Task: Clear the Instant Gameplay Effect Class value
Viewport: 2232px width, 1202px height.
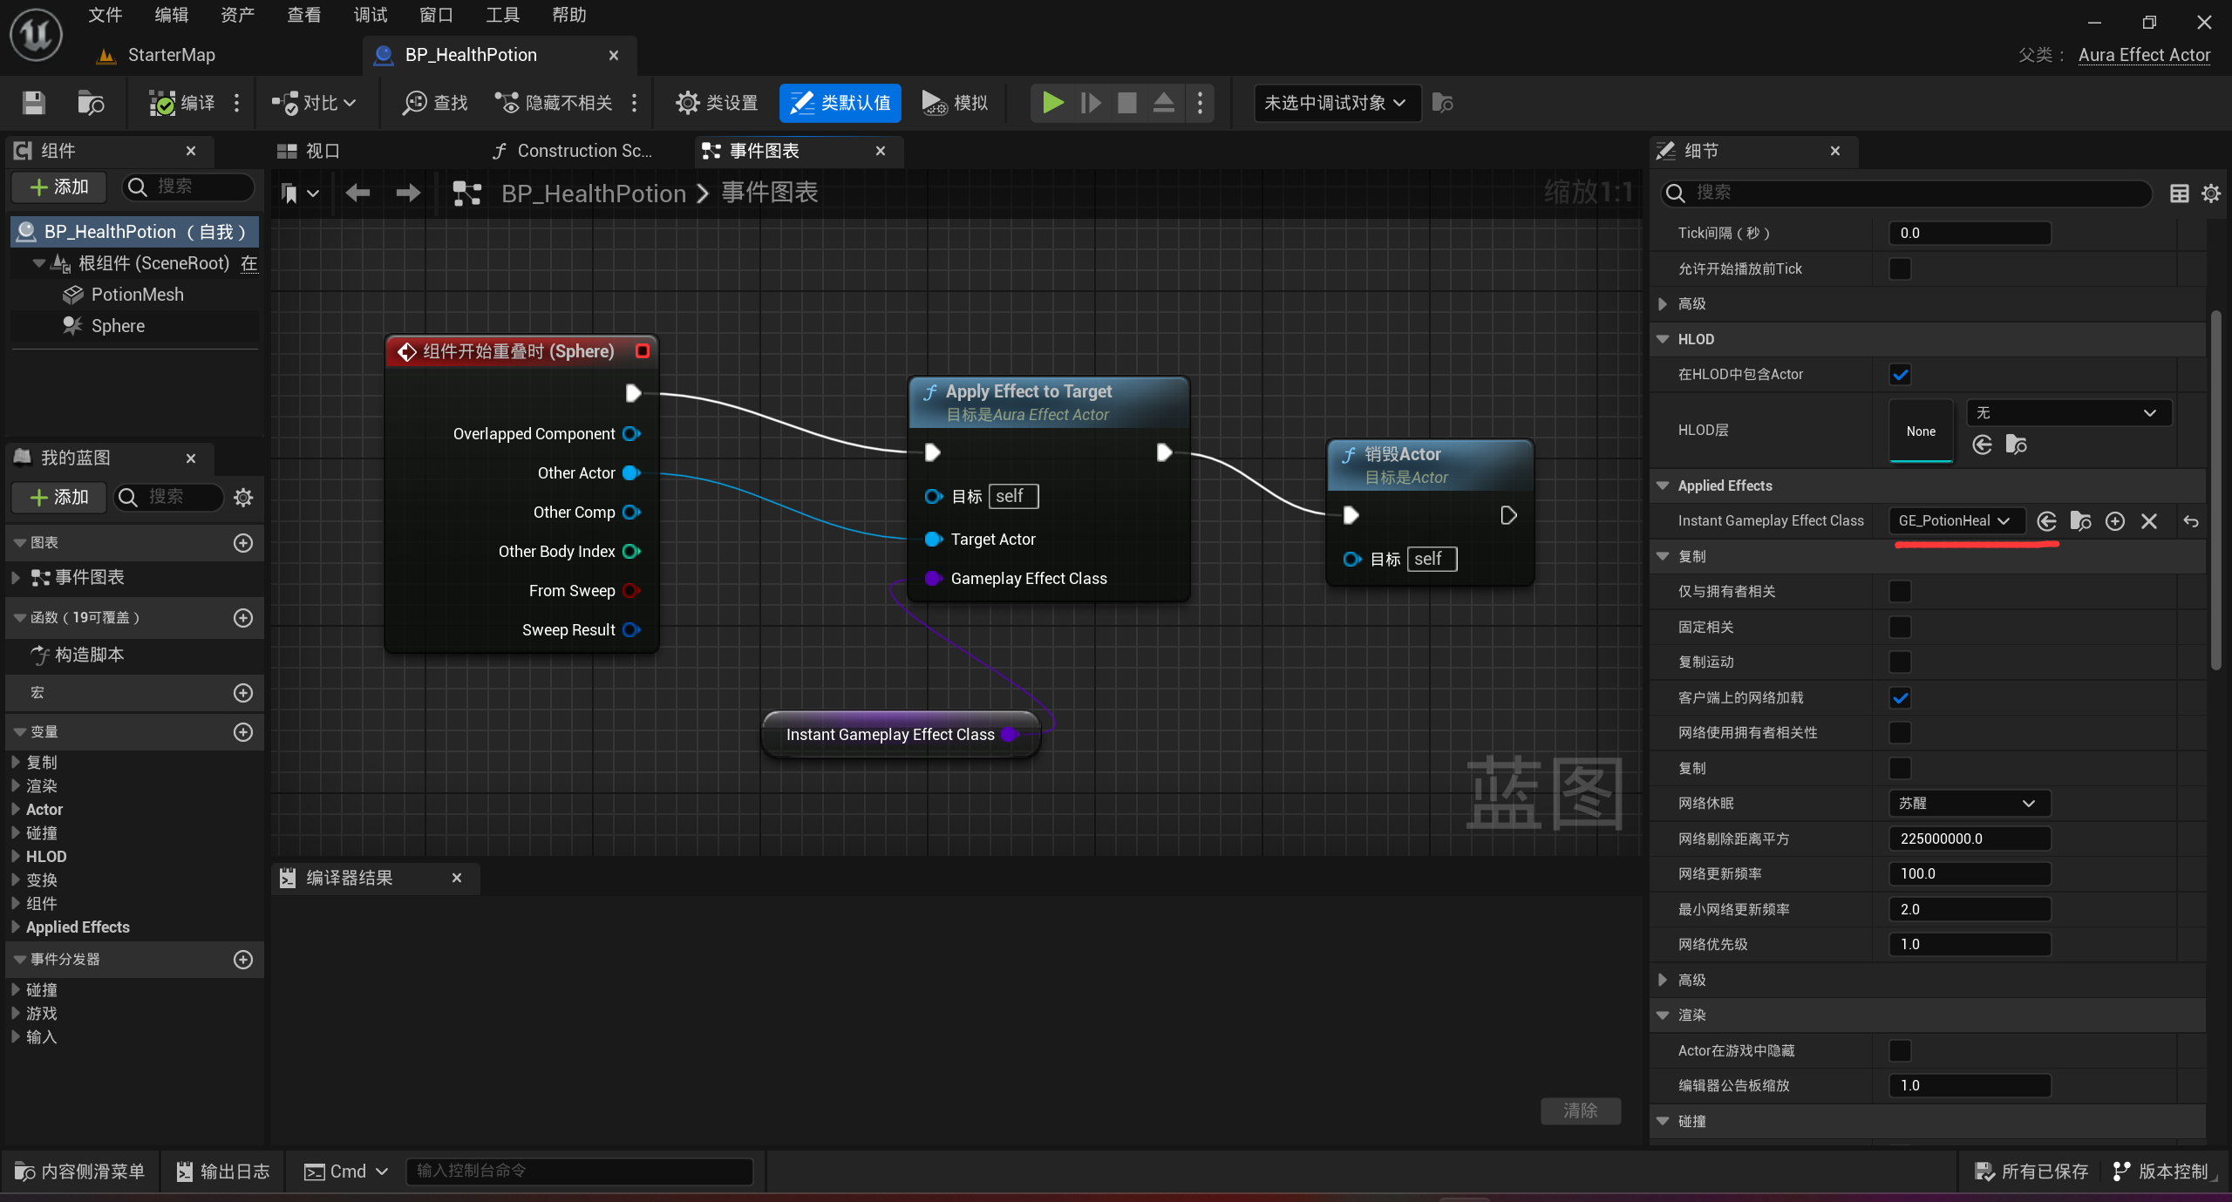Action: point(2149,521)
